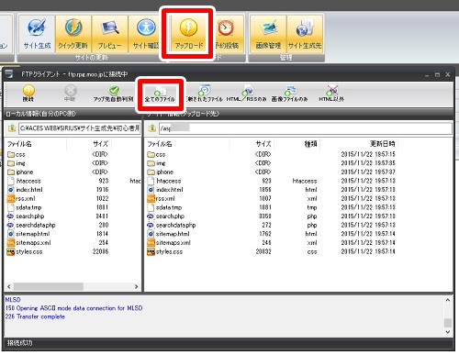This screenshot has height=355, width=459.
Task: Select local htaccess file
Action: click(x=24, y=181)
